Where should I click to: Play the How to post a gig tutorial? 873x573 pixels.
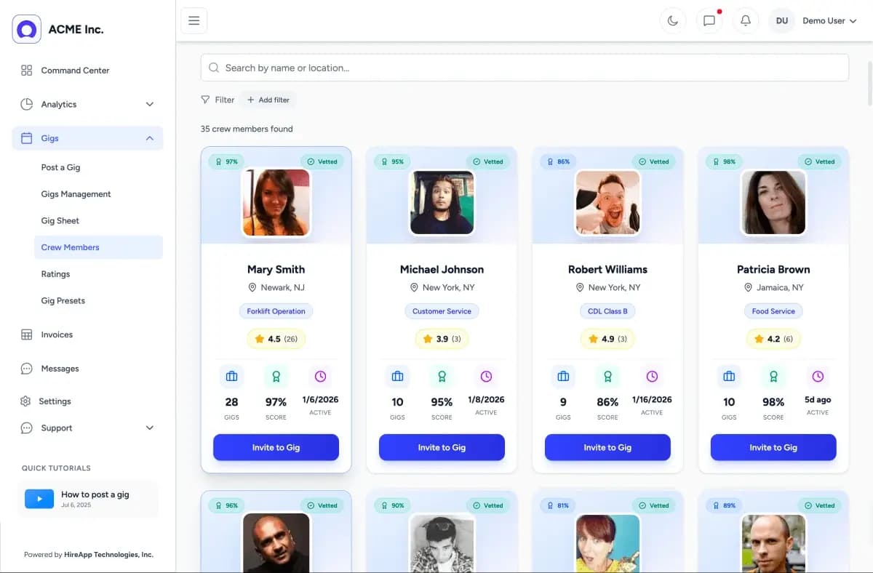pyautogui.click(x=39, y=499)
